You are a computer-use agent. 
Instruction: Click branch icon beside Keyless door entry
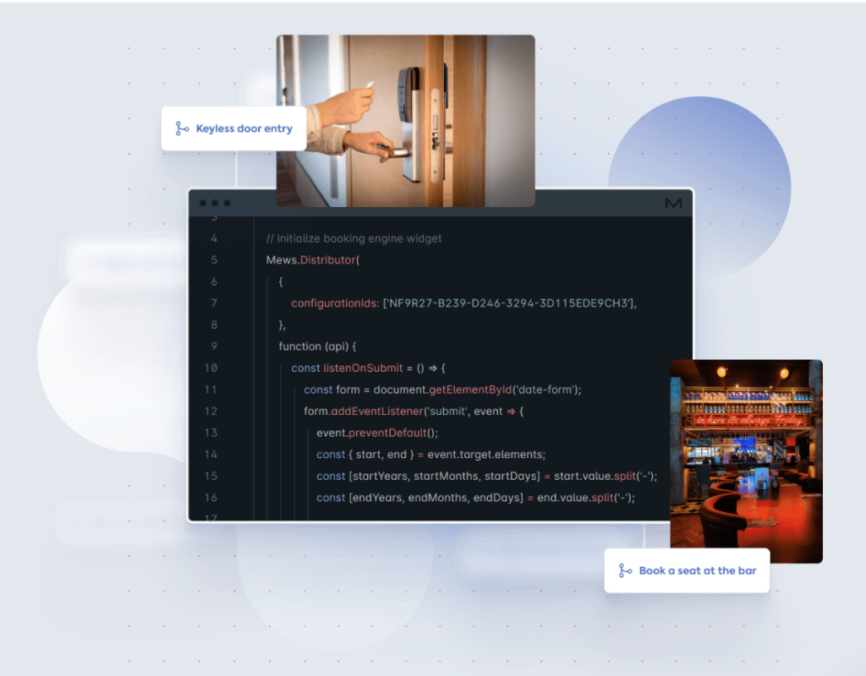(182, 128)
